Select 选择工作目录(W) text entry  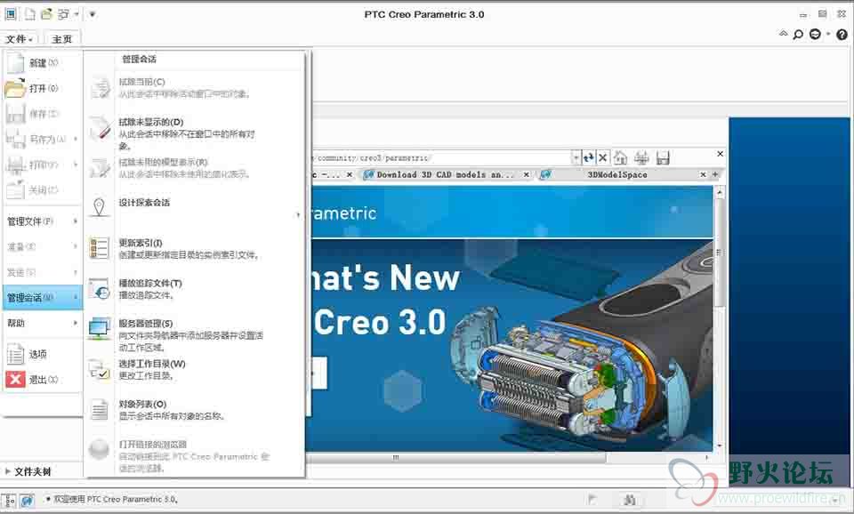(152, 364)
